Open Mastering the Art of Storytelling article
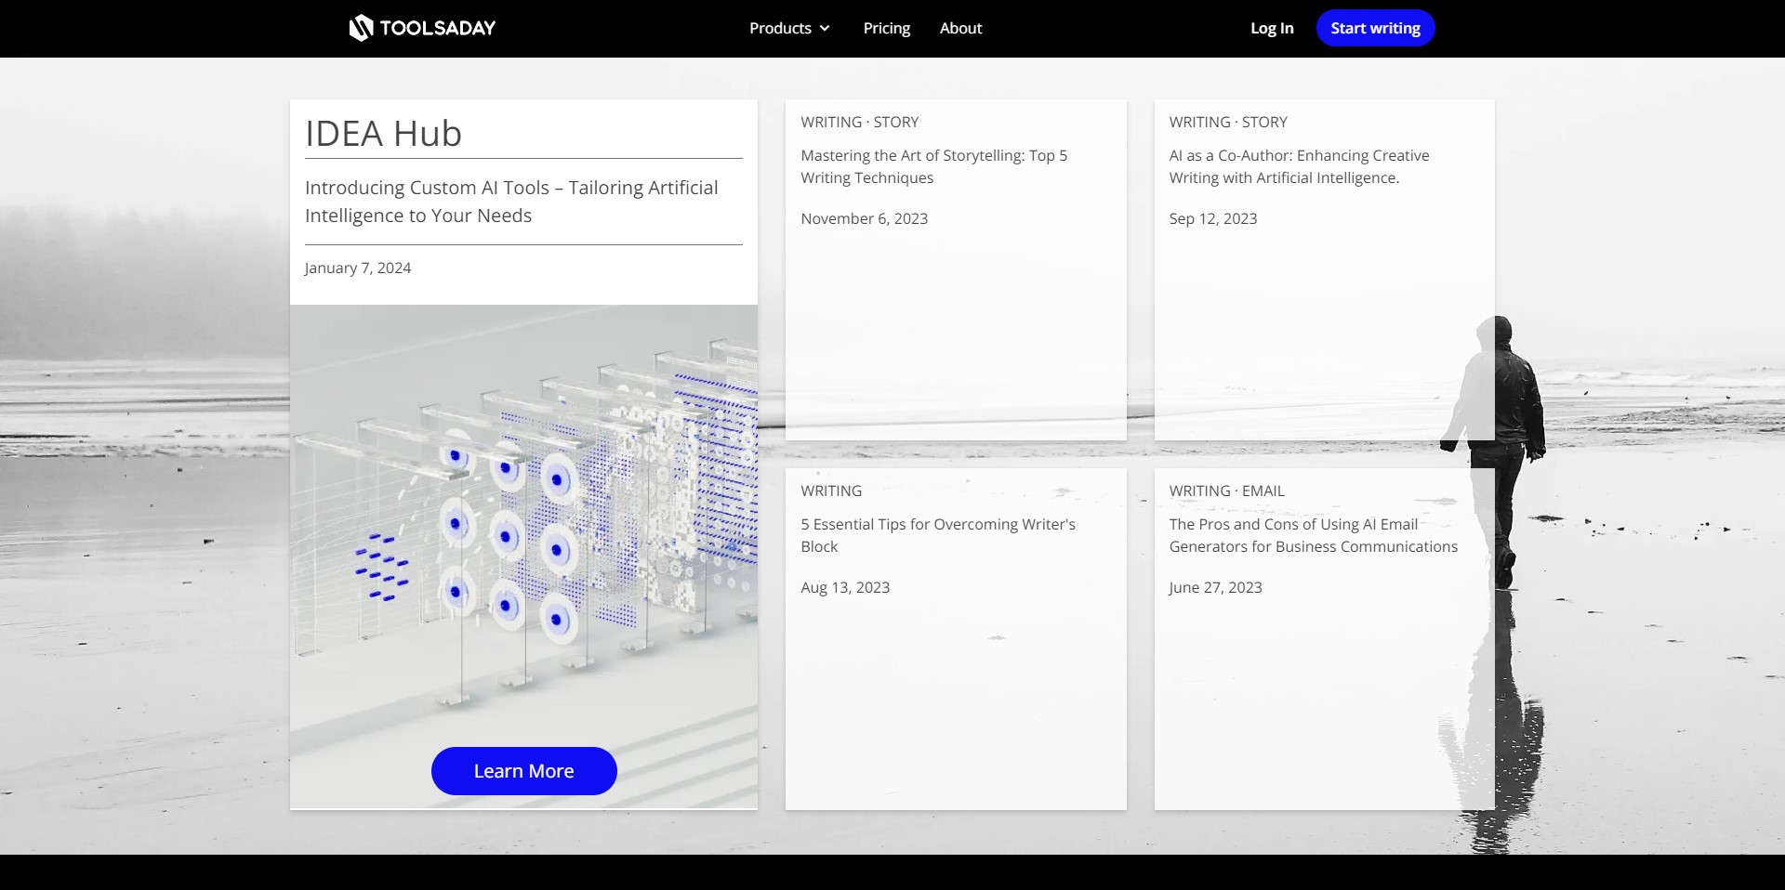 [933, 166]
